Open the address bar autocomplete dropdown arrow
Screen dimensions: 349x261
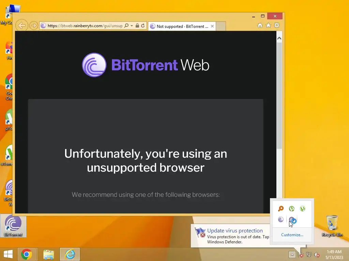click(132, 26)
